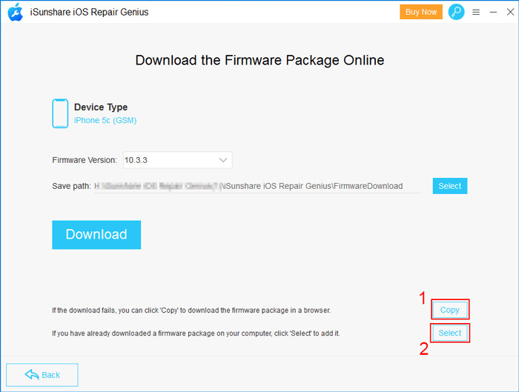Screen dimensions: 519x392
Task: Click the Firmware Version label
Action: point(85,160)
